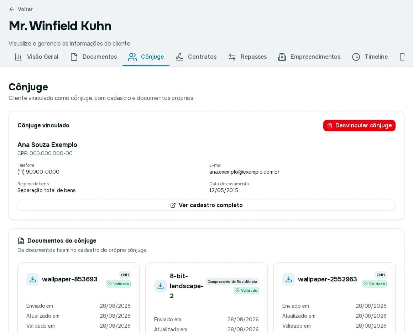Switch to the Visão Geral tab
This screenshot has height=333, width=413.
click(x=37, y=57)
